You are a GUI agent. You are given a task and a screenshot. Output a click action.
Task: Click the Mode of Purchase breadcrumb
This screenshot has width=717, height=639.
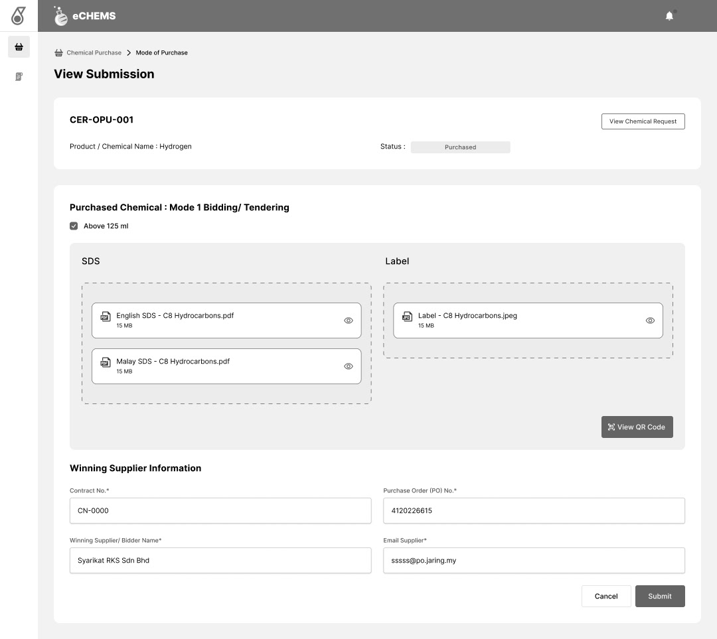pos(162,52)
